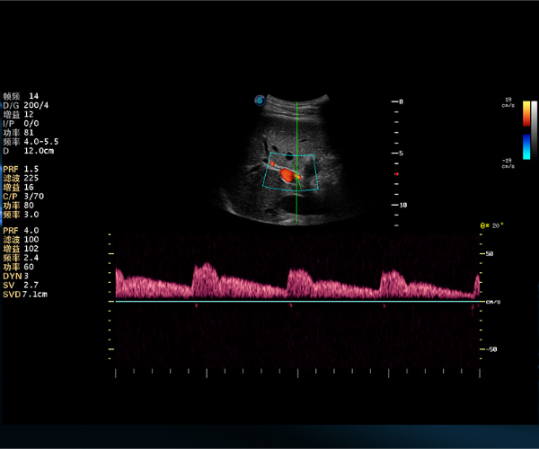Click the blue-cyan negative velocity color bar
Viewport: 539px width, 449px height.
526,147
